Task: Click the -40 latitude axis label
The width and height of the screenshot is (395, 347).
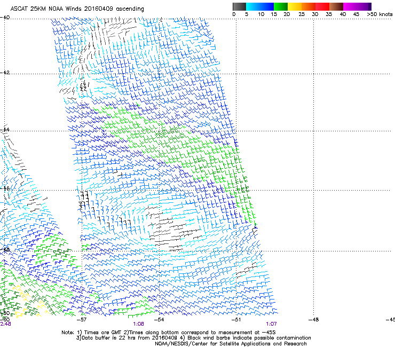Action: pos(5,18)
